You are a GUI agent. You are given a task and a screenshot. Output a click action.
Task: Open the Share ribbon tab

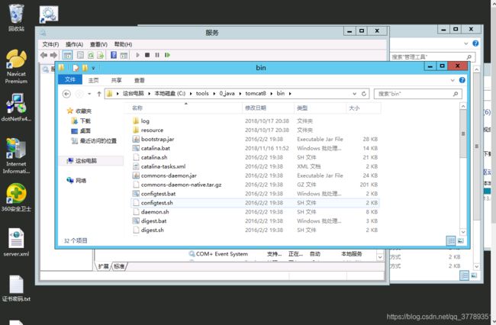[x=117, y=80]
